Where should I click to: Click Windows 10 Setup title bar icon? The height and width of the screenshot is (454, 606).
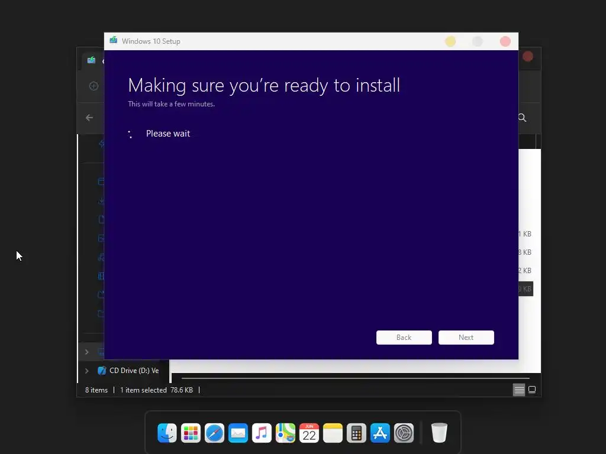tap(113, 41)
